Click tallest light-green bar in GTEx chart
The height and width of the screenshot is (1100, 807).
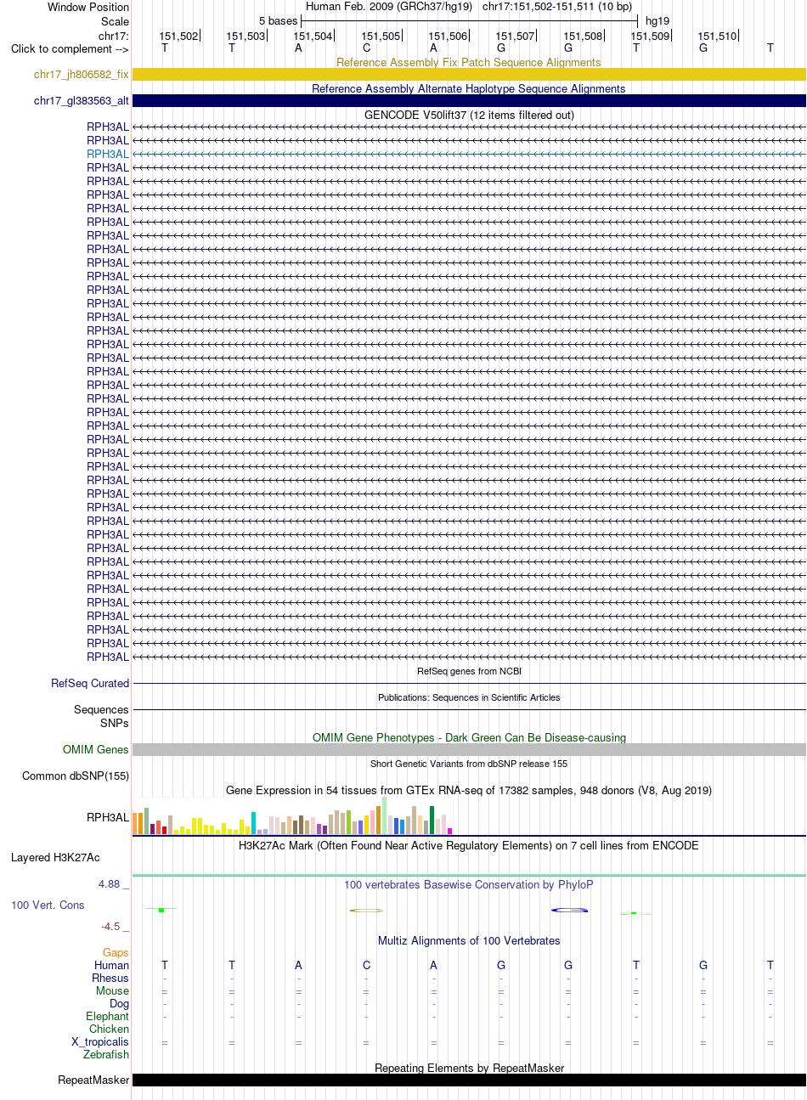(384, 815)
